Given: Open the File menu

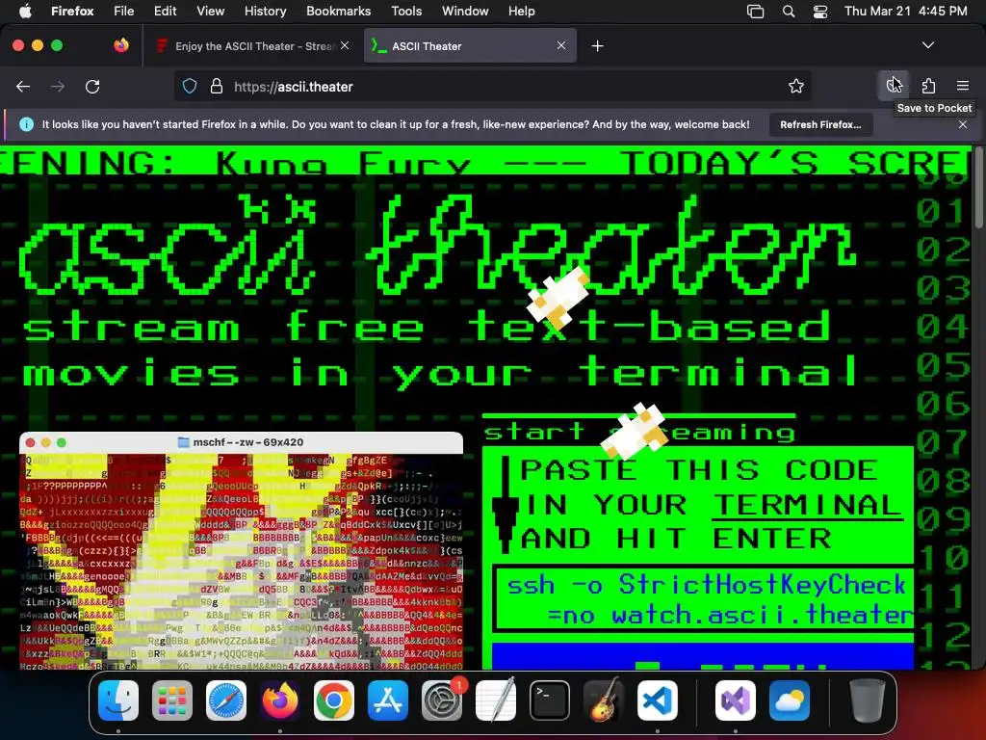Looking at the screenshot, I should [x=124, y=11].
